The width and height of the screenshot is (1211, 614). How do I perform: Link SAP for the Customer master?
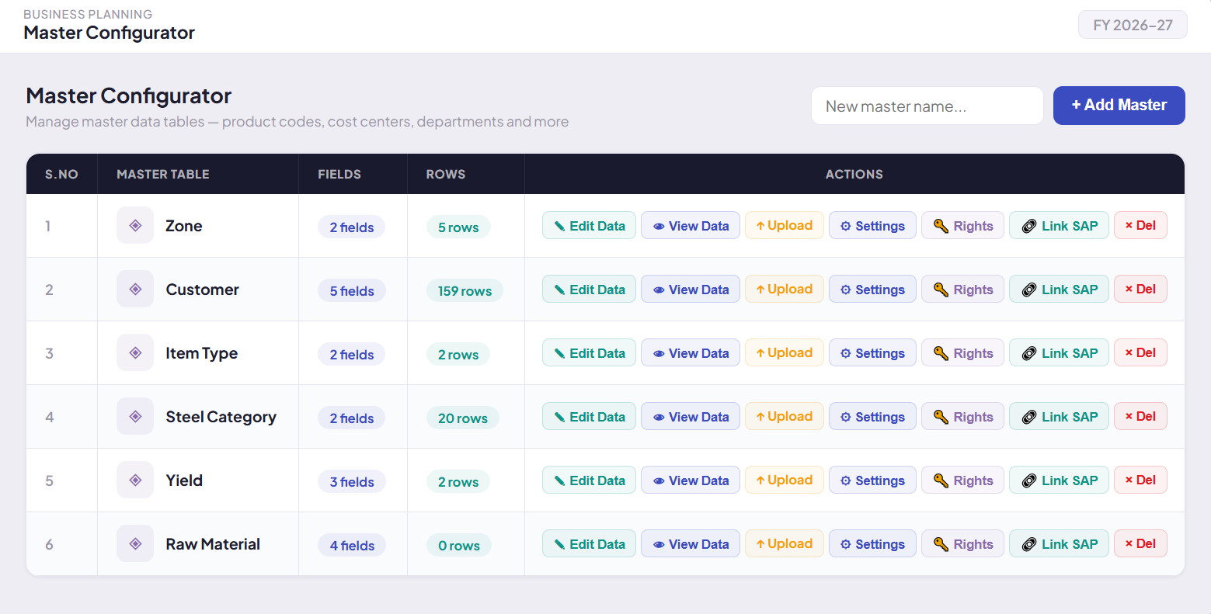pos(1059,290)
